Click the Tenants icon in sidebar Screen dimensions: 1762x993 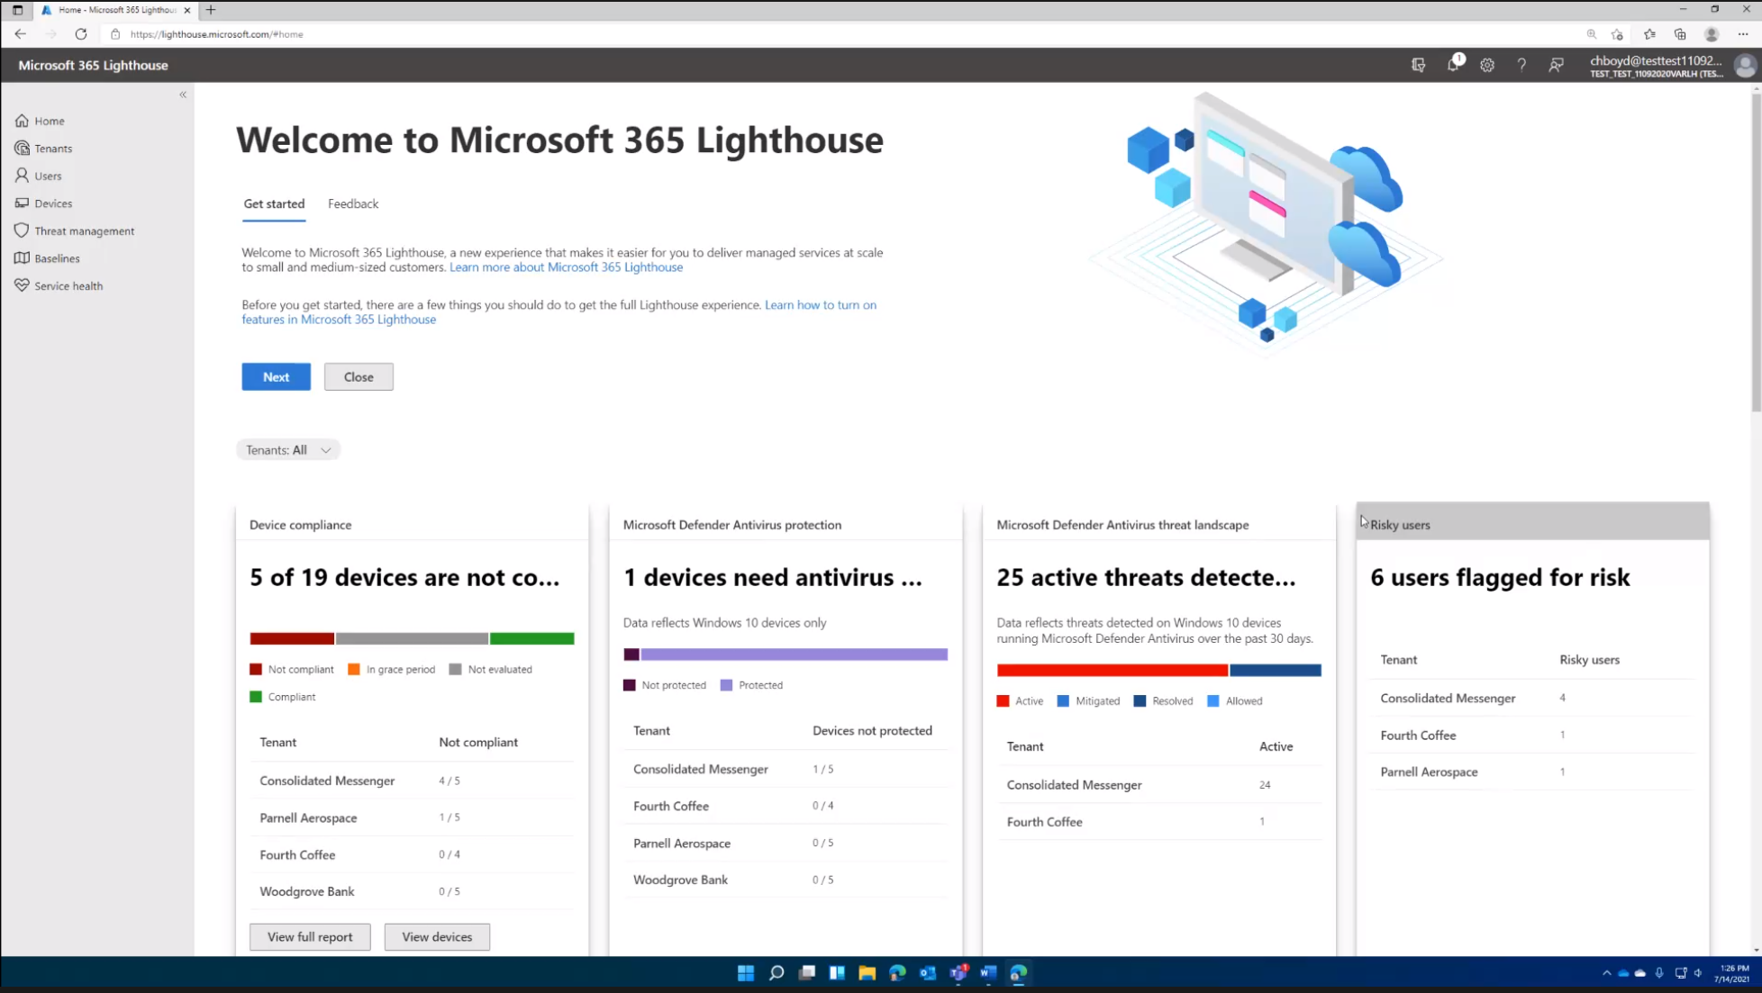22,148
